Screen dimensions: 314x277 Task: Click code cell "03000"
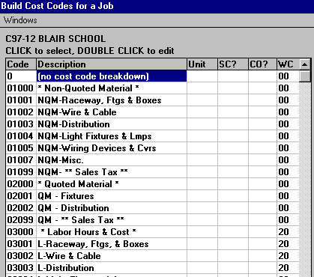(21, 232)
